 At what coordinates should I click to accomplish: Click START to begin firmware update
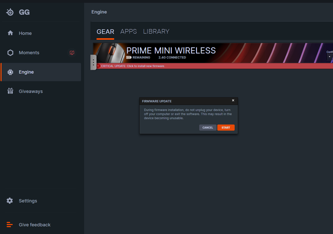[x=226, y=128]
